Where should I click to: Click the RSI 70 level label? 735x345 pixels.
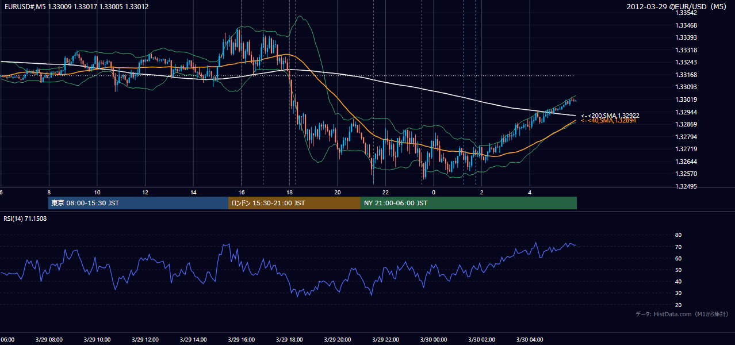point(678,247)
